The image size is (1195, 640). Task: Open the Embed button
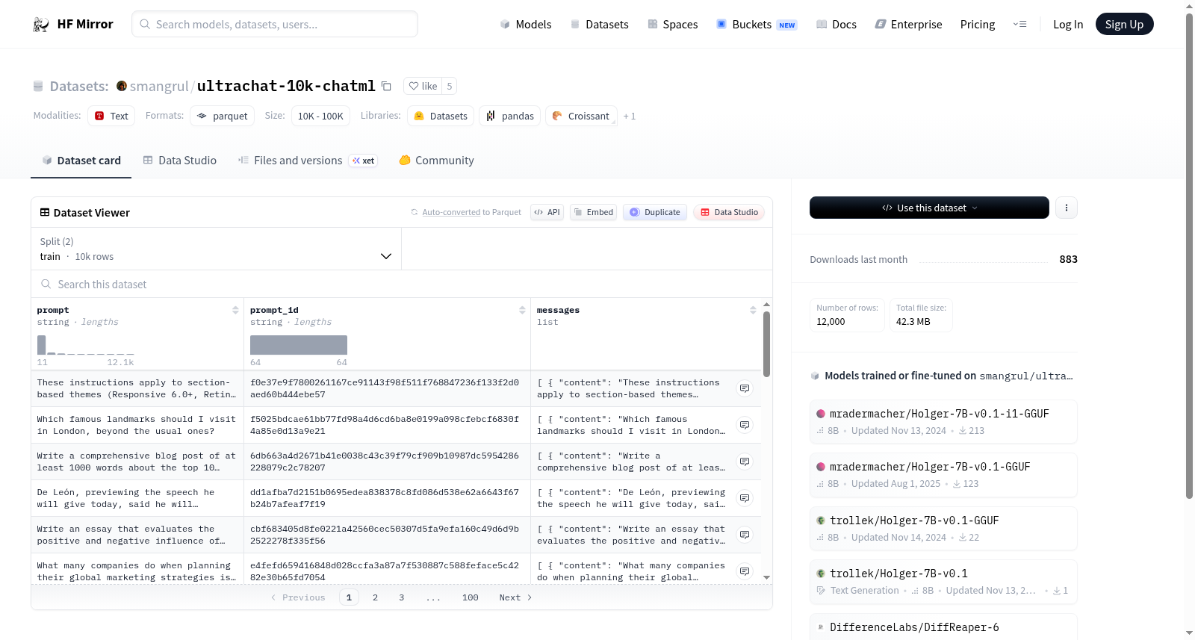[592, 212]
